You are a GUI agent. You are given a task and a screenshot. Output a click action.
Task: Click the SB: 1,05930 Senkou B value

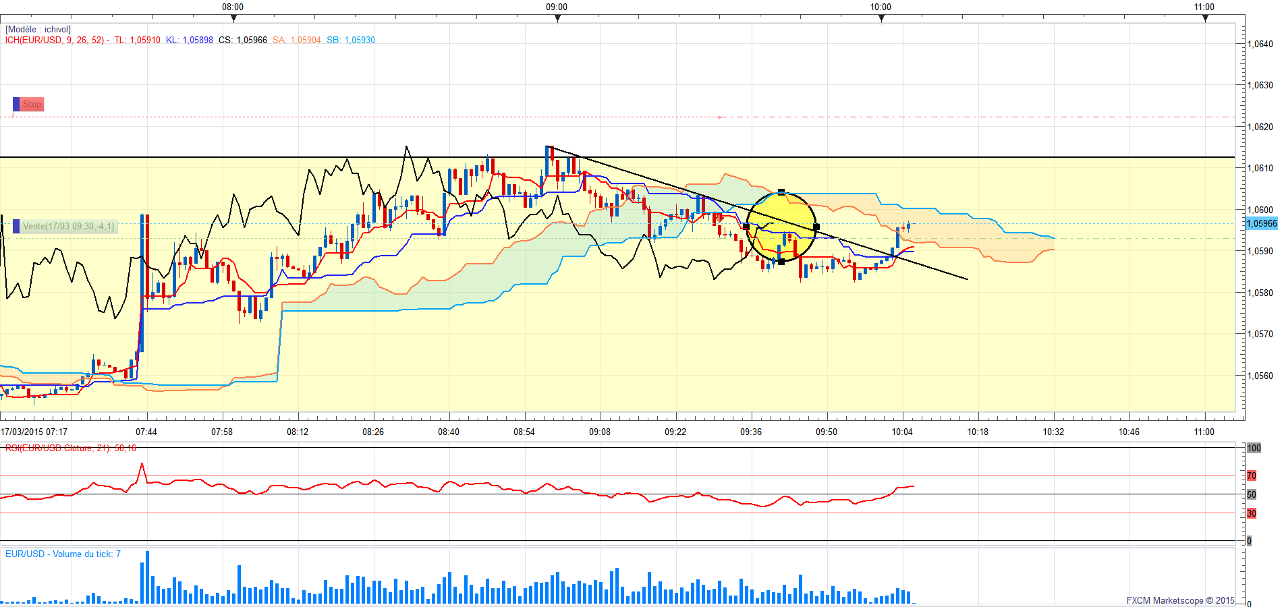(x=351, y=40)
